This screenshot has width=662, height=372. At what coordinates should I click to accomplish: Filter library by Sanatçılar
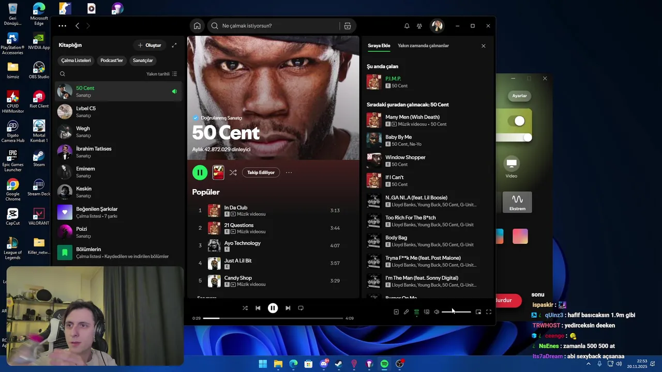[143, 60]
